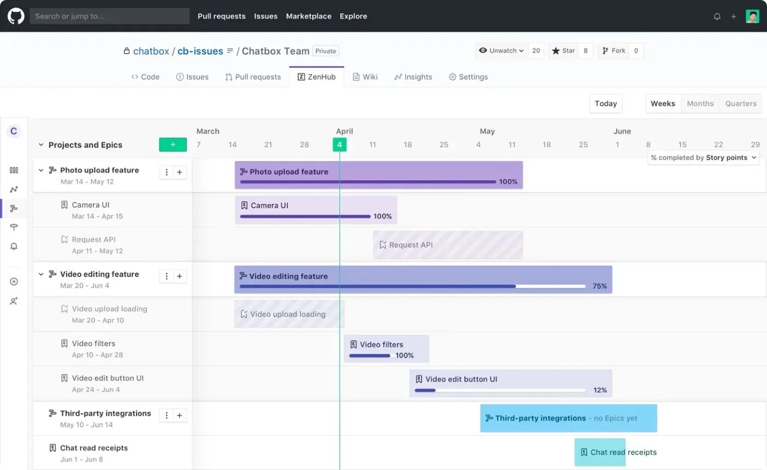Click the plus-circle icon in the sidebar

pyautogui.click(x=14, y=281)
